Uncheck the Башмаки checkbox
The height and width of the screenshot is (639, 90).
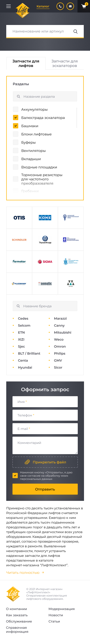tap(15, 126)
